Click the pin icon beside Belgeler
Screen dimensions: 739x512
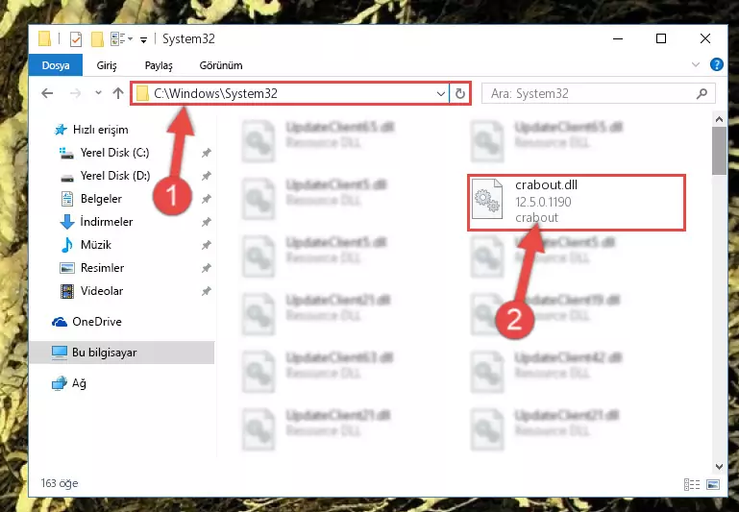(206, 199)
